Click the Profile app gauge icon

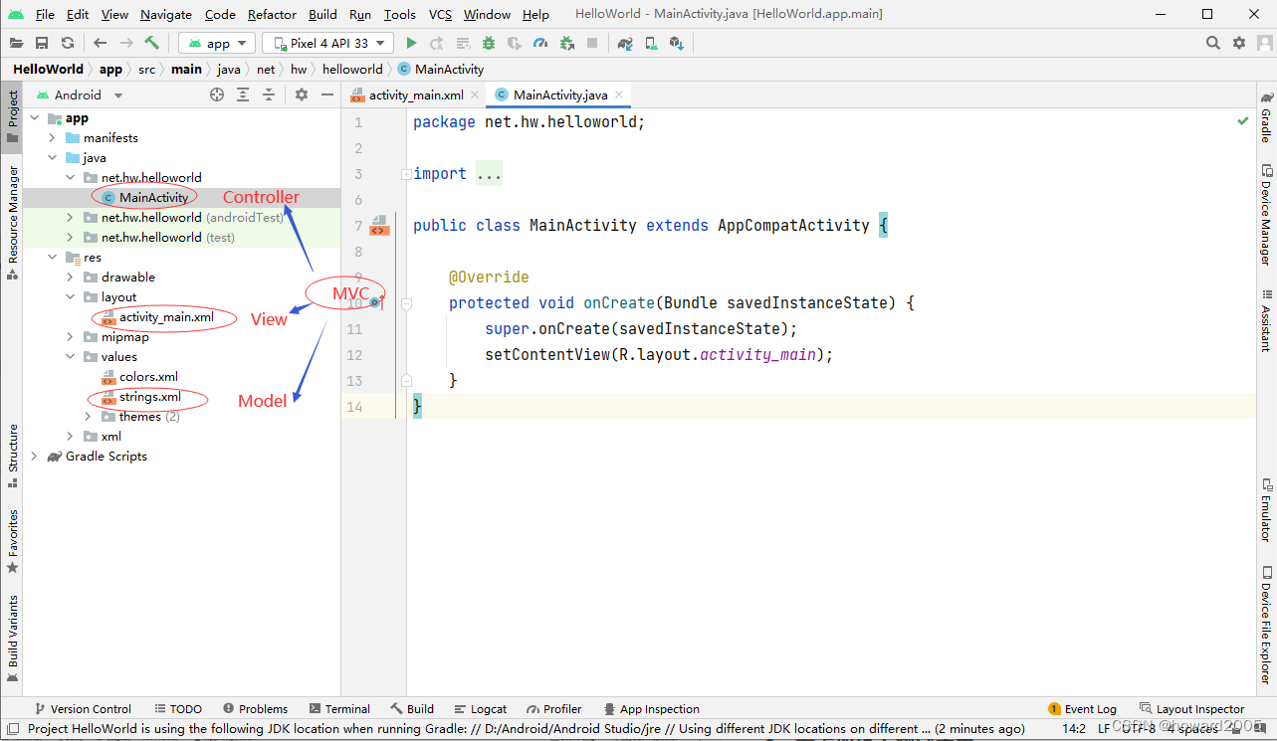(x=540, y=43)
